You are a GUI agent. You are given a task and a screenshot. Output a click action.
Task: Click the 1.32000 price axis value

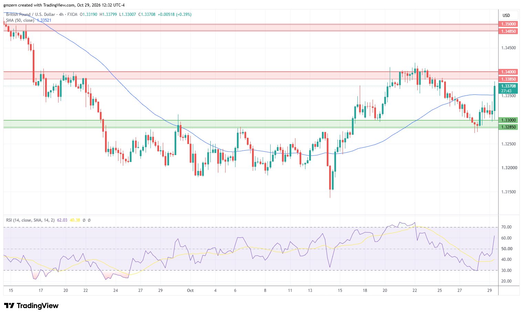click(x=509, y=168)
